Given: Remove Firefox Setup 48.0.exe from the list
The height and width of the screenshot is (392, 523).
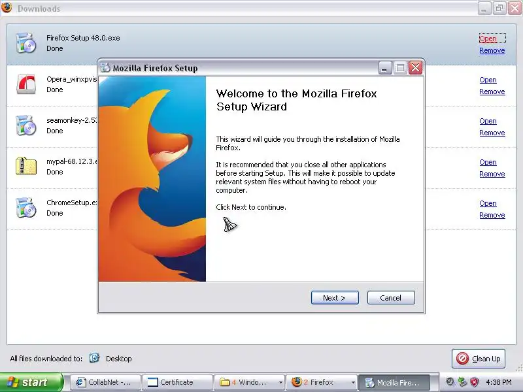Looking at the screenshot, I should coord(492,50).
